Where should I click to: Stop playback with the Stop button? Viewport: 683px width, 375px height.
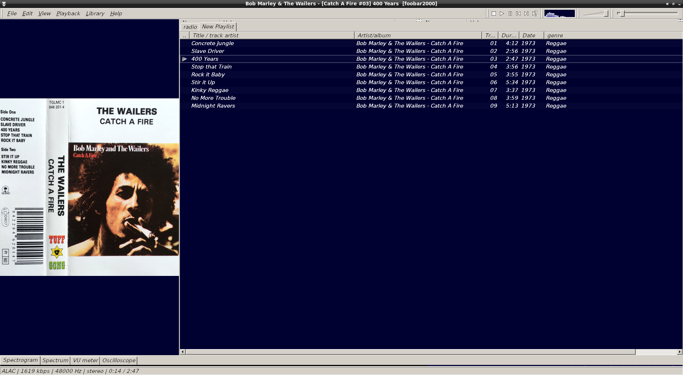494,13
